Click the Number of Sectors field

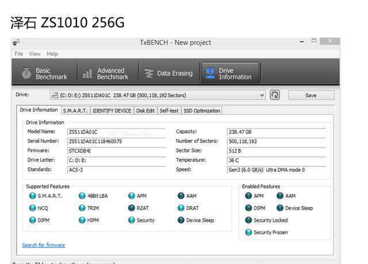pyautogui.click(x=277, y=141)
